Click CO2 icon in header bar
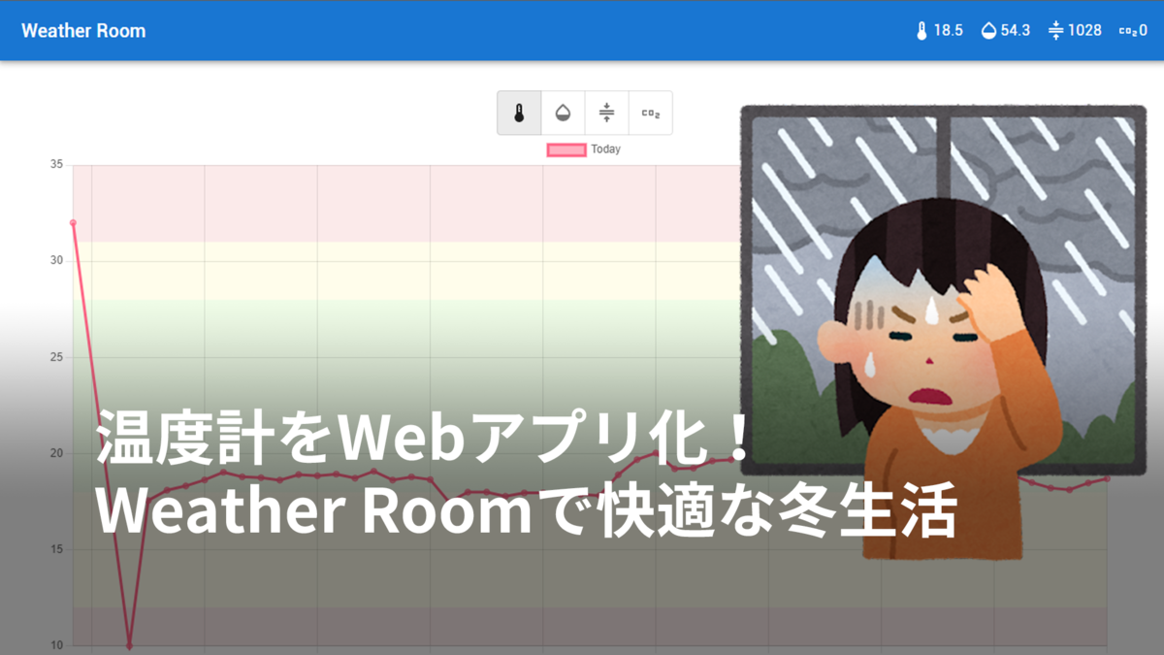 click(x=1128, y=31)
